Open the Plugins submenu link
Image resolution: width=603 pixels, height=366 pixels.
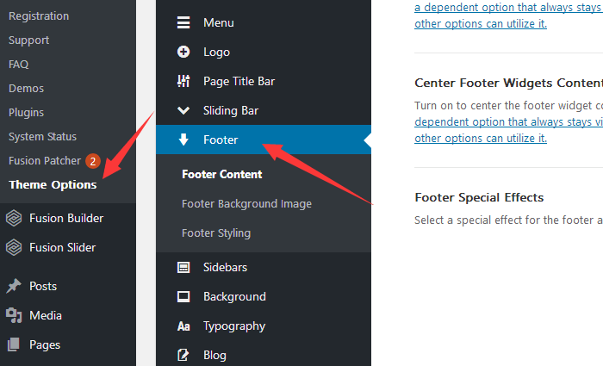tap(26, 112)
